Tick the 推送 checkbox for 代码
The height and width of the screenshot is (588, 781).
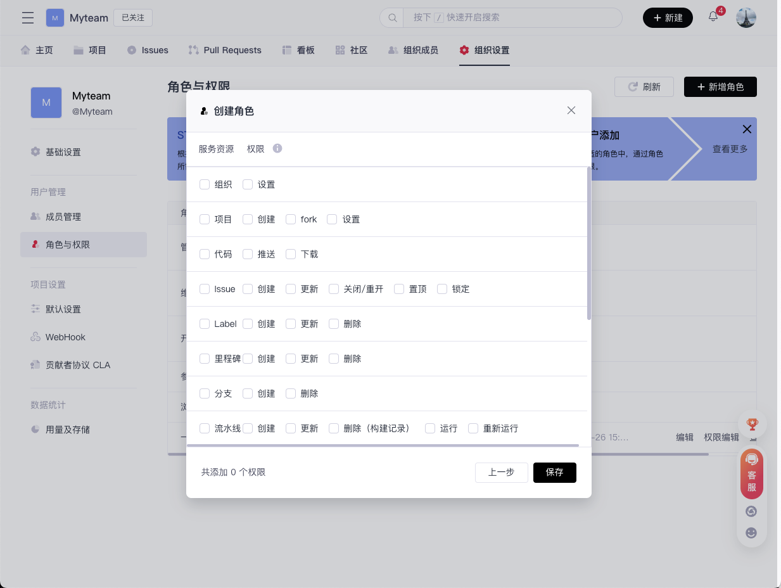(248, 254)
